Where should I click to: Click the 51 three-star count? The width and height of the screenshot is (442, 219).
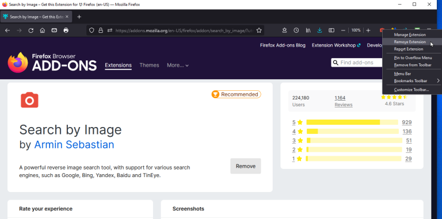coord(409,140)
